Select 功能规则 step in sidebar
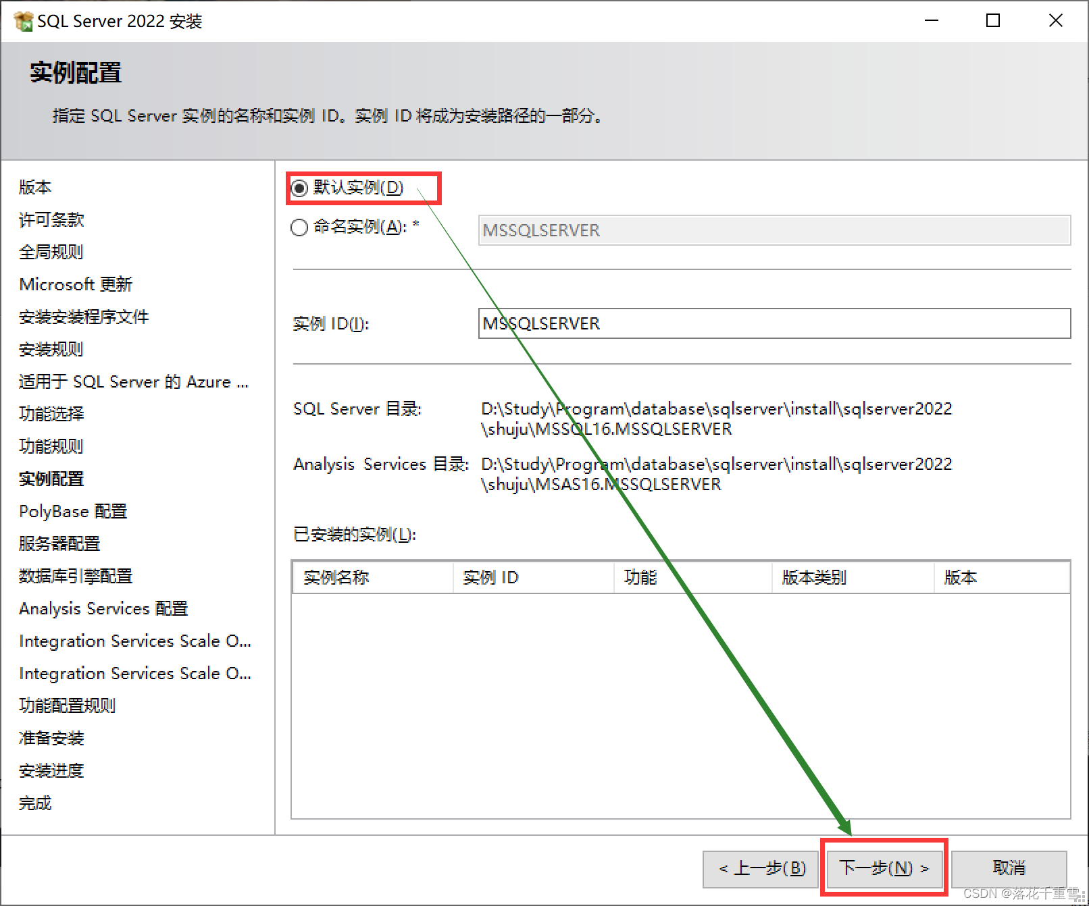 point(51,446)
